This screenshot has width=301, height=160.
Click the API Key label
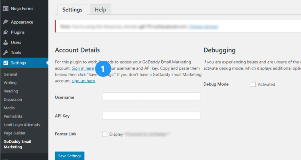(x=62, y=116)
